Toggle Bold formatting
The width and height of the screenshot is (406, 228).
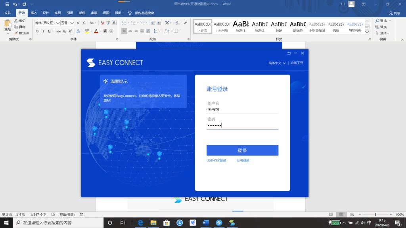coord(37,31)
